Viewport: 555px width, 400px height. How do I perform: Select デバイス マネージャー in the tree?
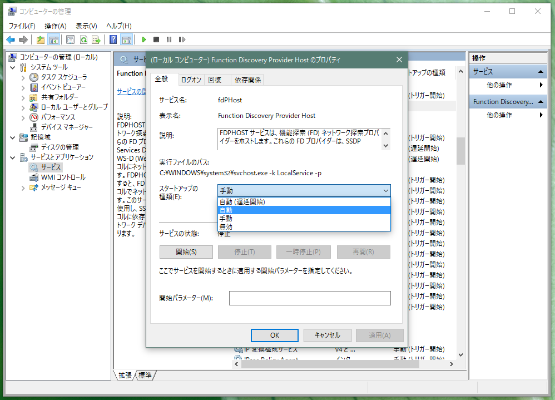pyautogui.click(x=67, y=127)
